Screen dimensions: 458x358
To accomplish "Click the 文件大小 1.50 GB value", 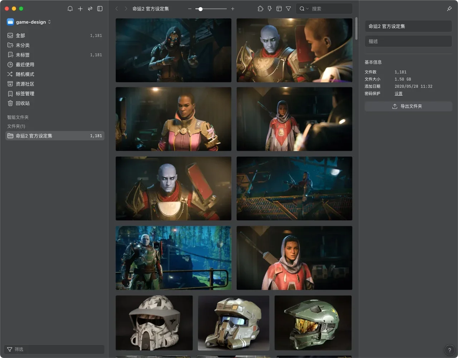I will pos(403,79).
